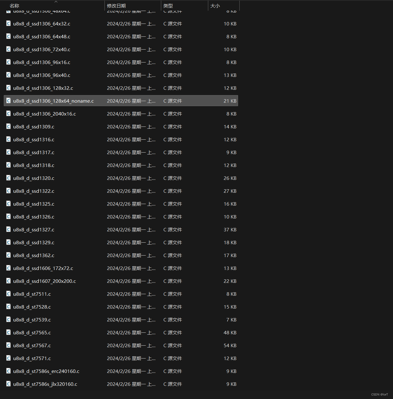The image size is (393, 399).
Task: Sort files by the 大小 column header
Action: coord(215,6)
